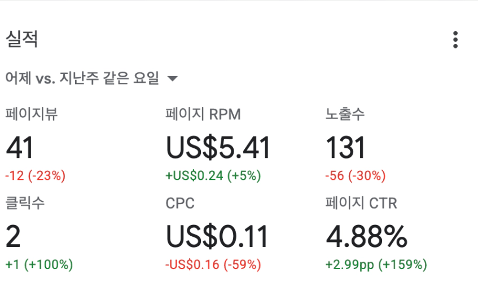Select the 페이지뷰 metric label
This screenshot has height=300, width=478.
(x=32, y=114)
